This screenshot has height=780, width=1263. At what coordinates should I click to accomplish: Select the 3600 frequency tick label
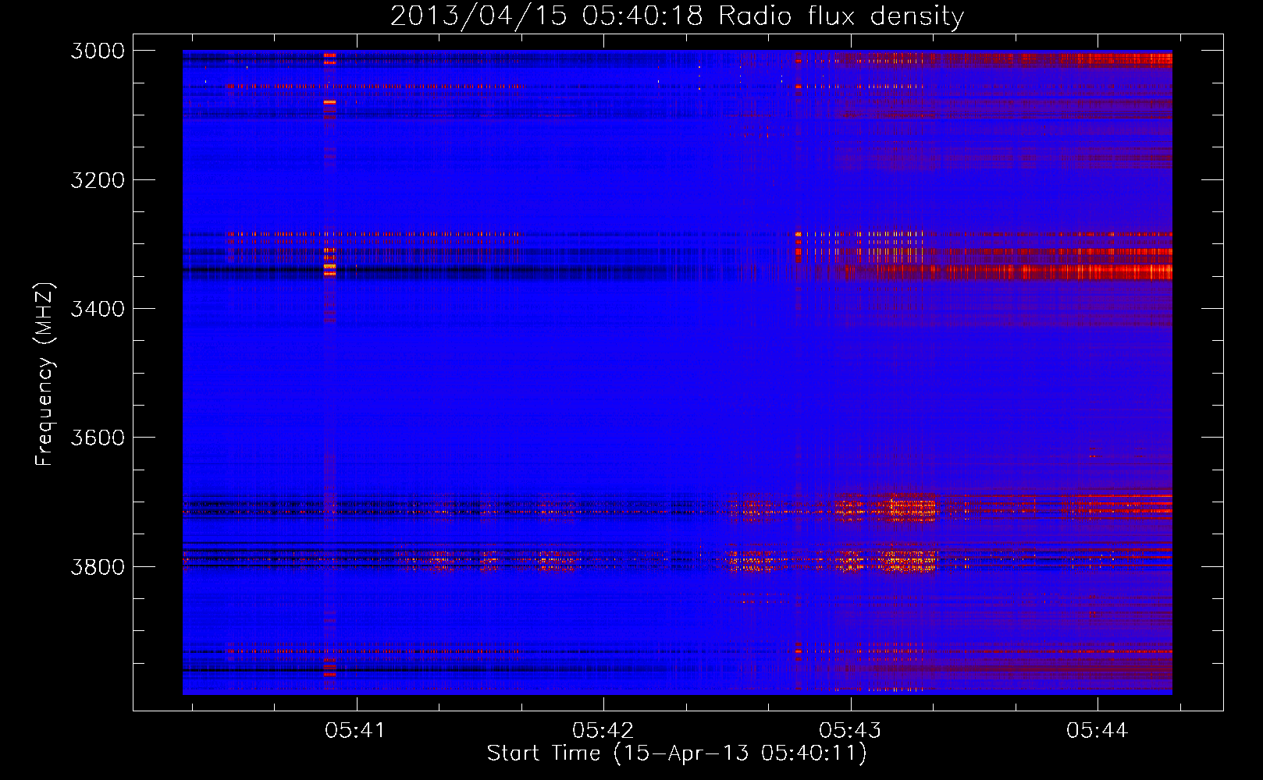point(98,438)
